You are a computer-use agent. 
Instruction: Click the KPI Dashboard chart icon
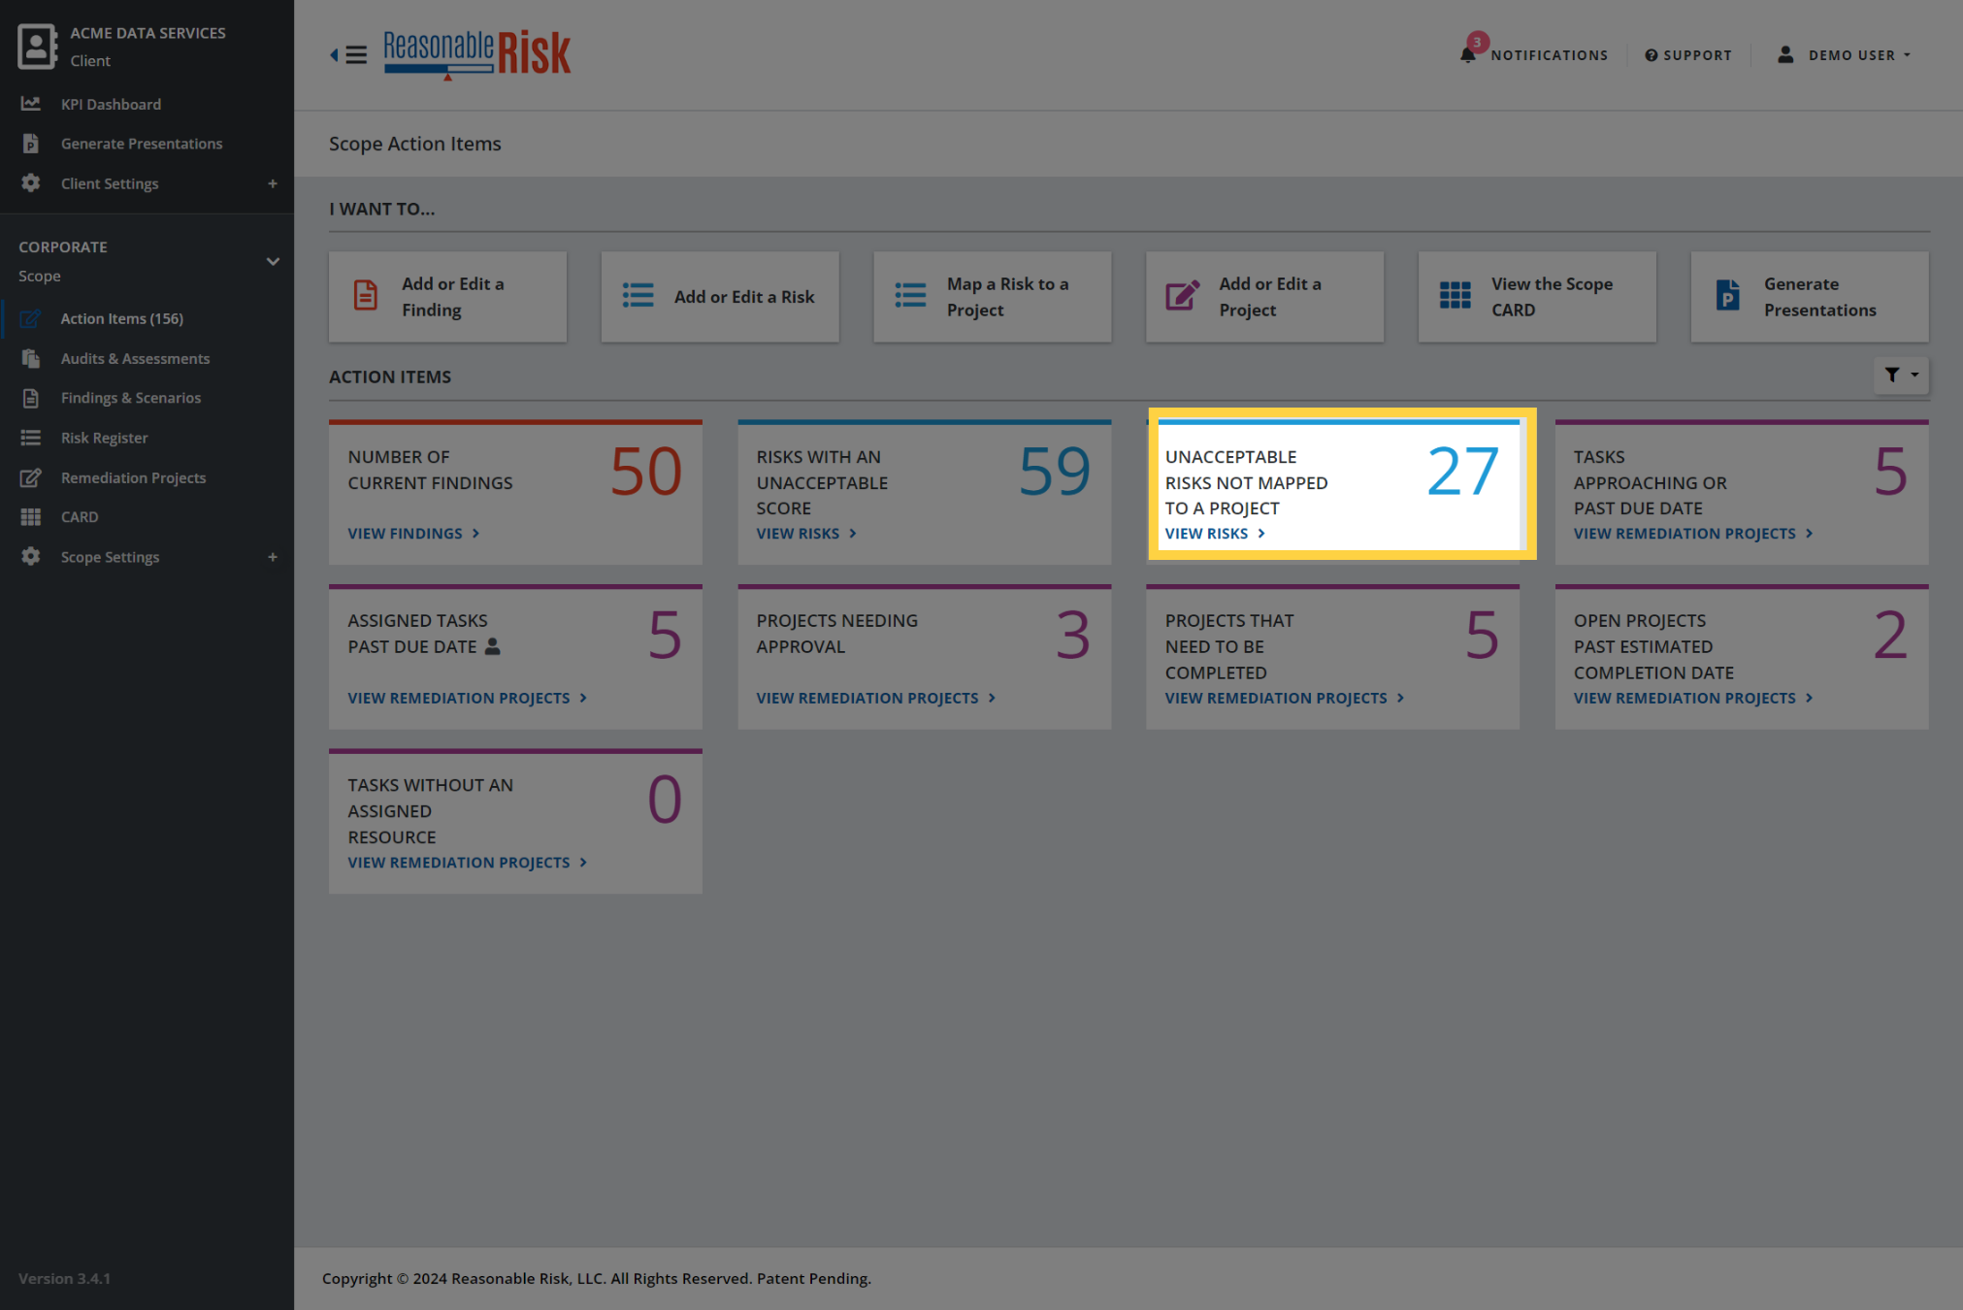[x=31, y=103]
